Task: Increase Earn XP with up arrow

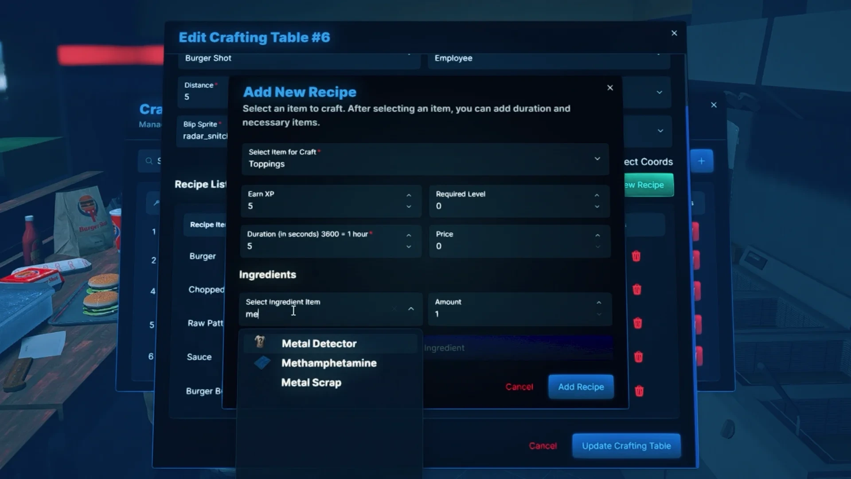Action: click(x=409, y=195)
